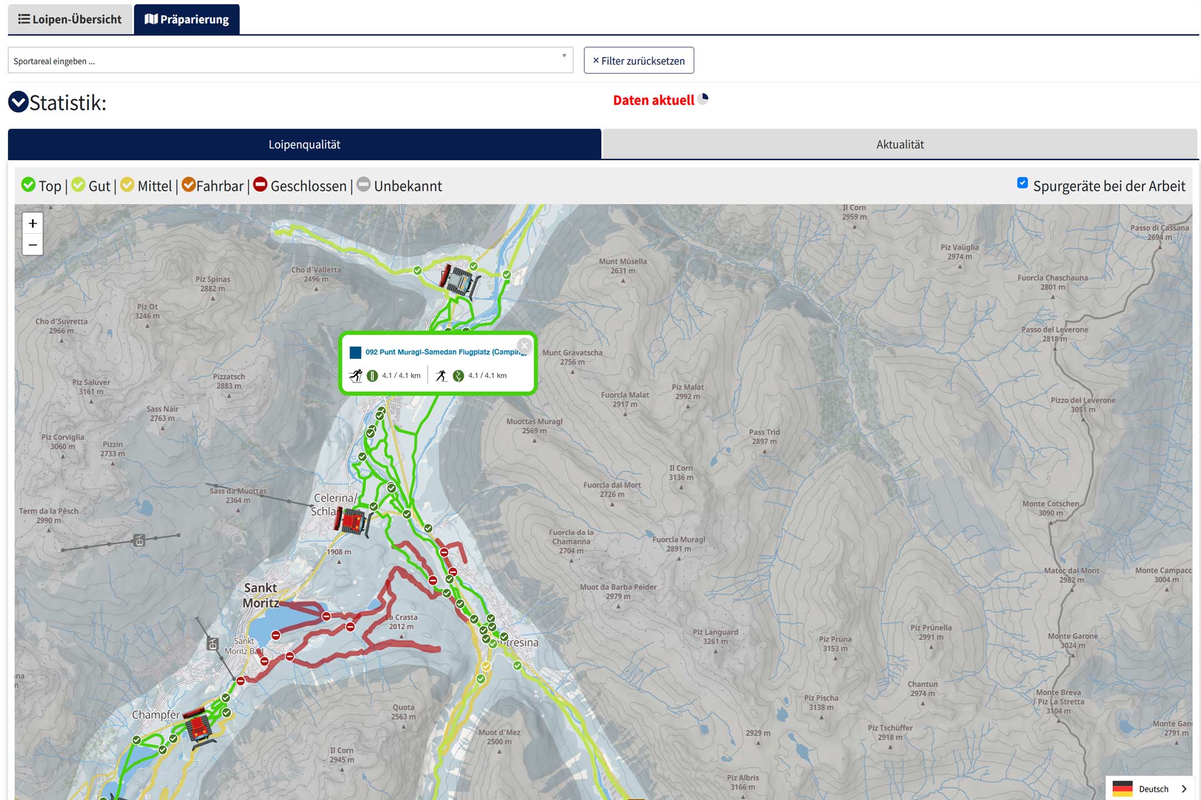Open the Sportareal dropdown arrow
The width and height of the screenshot is (1201, 800).
(x=564, y=56)
